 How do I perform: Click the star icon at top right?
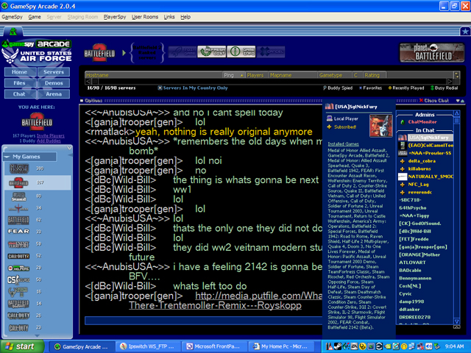pos(465,31)
